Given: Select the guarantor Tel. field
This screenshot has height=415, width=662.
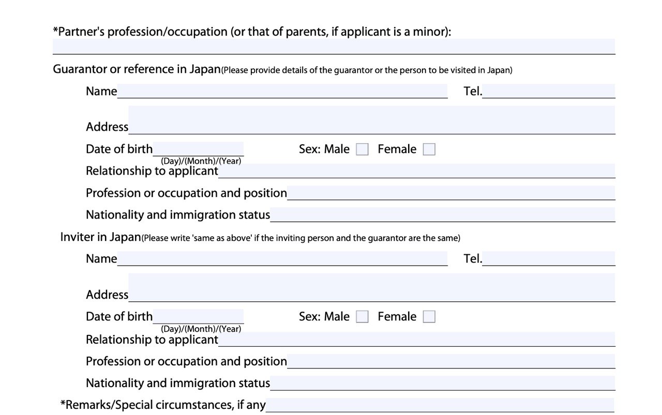Looking at the screenshot, I should pyautogui.click(x=549, y=91).
